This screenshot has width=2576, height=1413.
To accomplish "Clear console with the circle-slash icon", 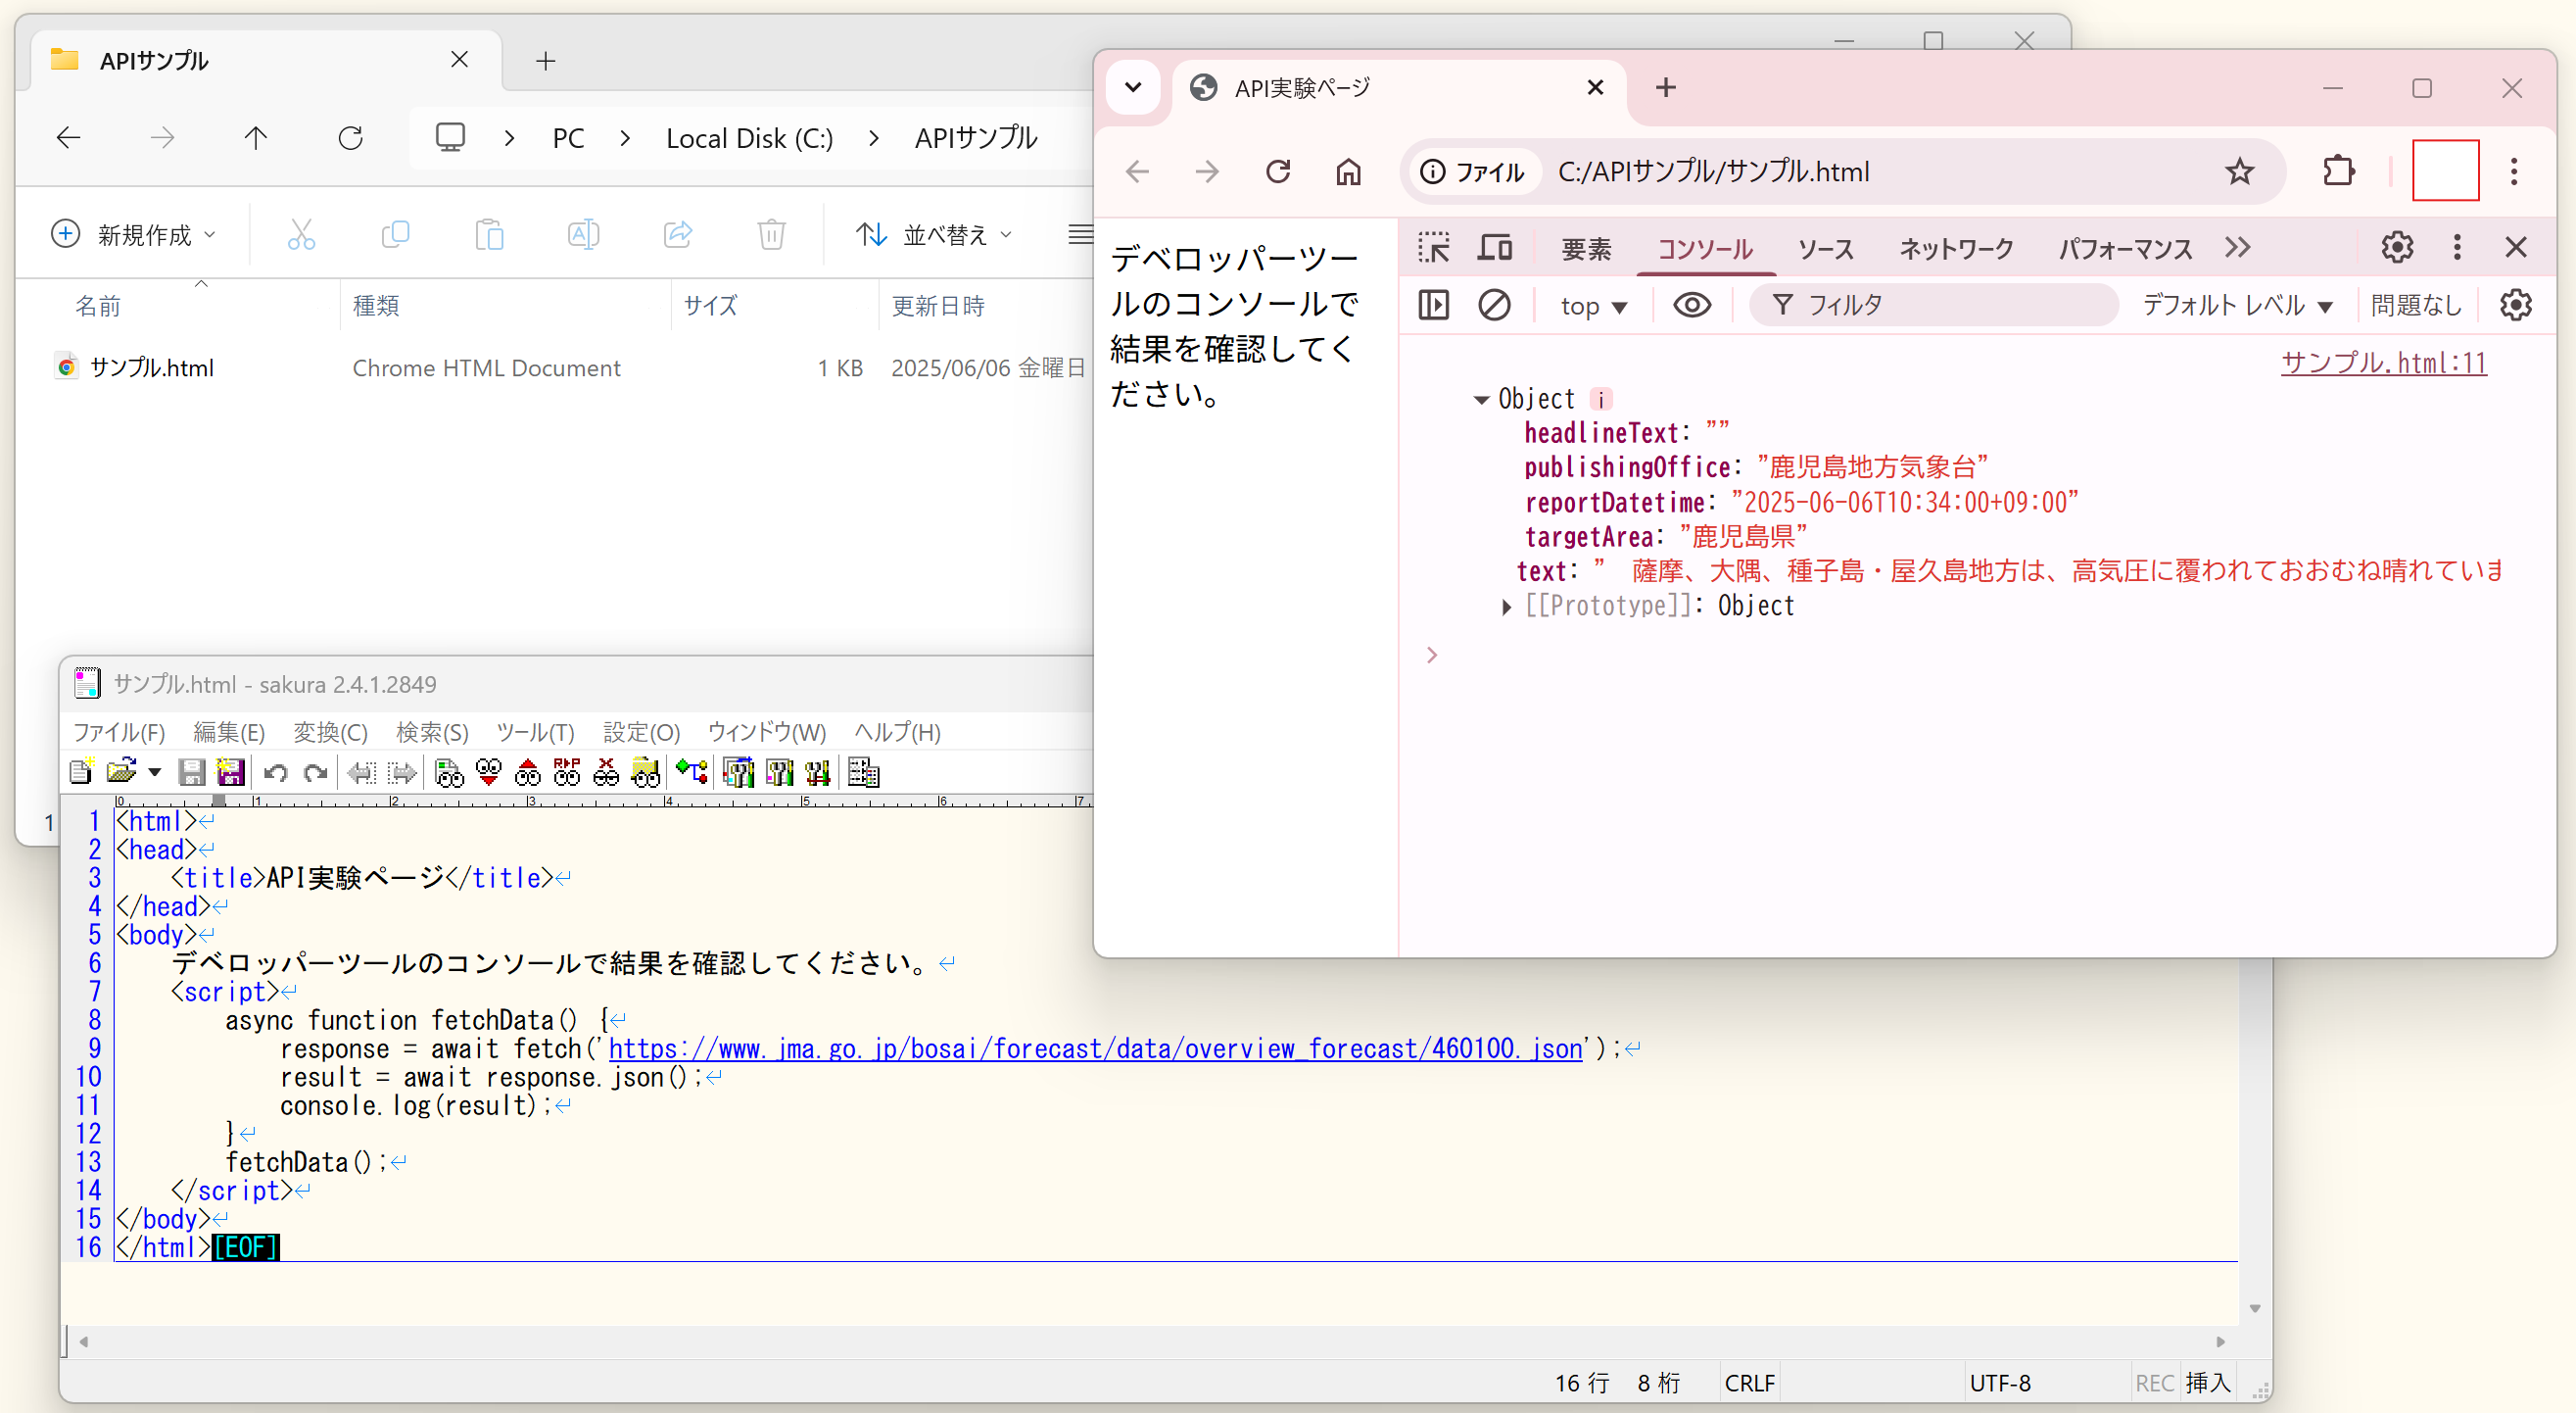I will 1494,304.
